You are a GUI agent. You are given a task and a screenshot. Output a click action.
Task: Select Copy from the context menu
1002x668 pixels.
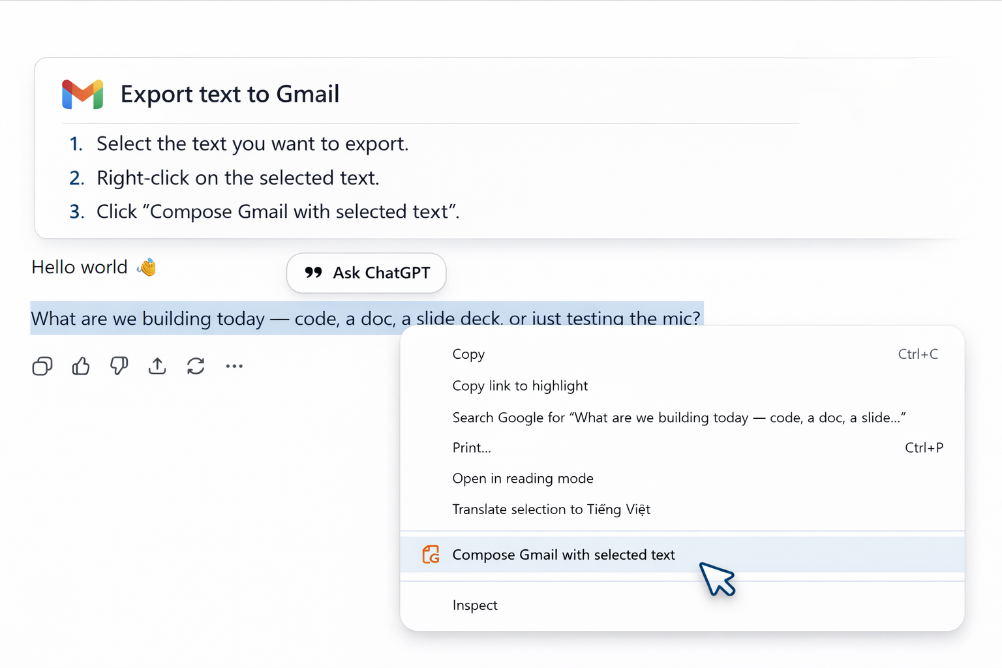click(468, 354)
